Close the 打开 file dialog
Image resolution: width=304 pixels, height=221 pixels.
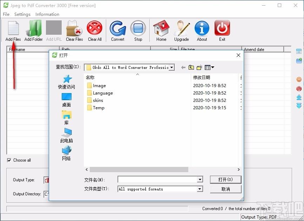[238, 55]
